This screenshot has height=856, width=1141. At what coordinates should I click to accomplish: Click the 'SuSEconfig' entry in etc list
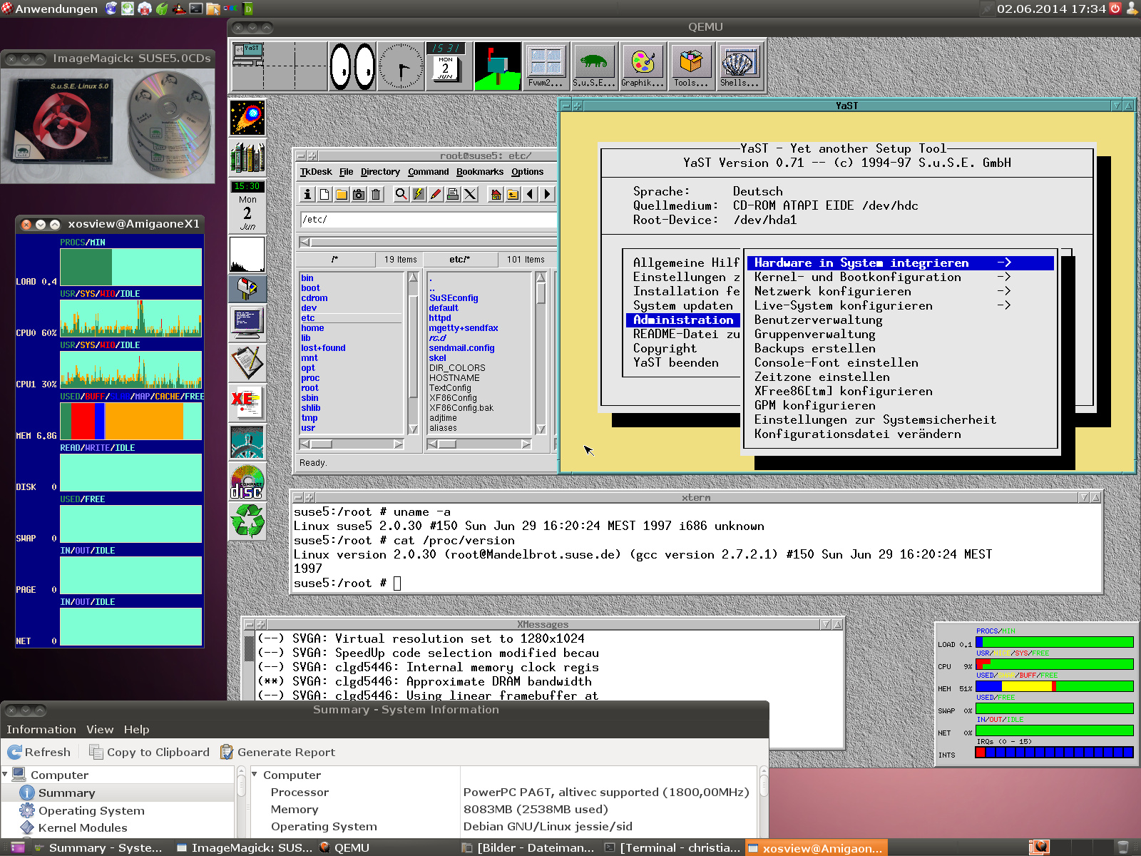coord(454,298)
